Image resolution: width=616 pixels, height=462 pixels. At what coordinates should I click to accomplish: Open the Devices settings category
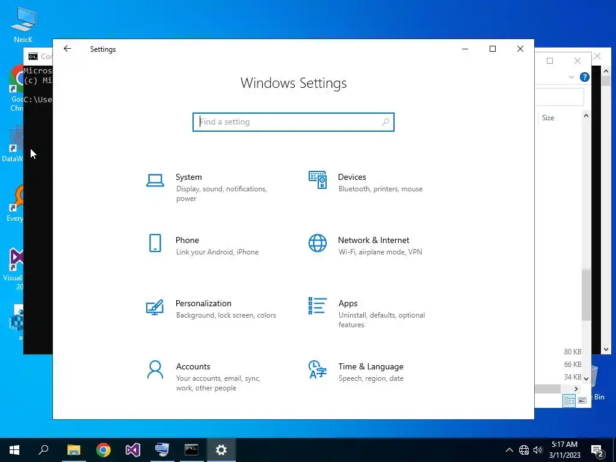click(x=366, y=182)
